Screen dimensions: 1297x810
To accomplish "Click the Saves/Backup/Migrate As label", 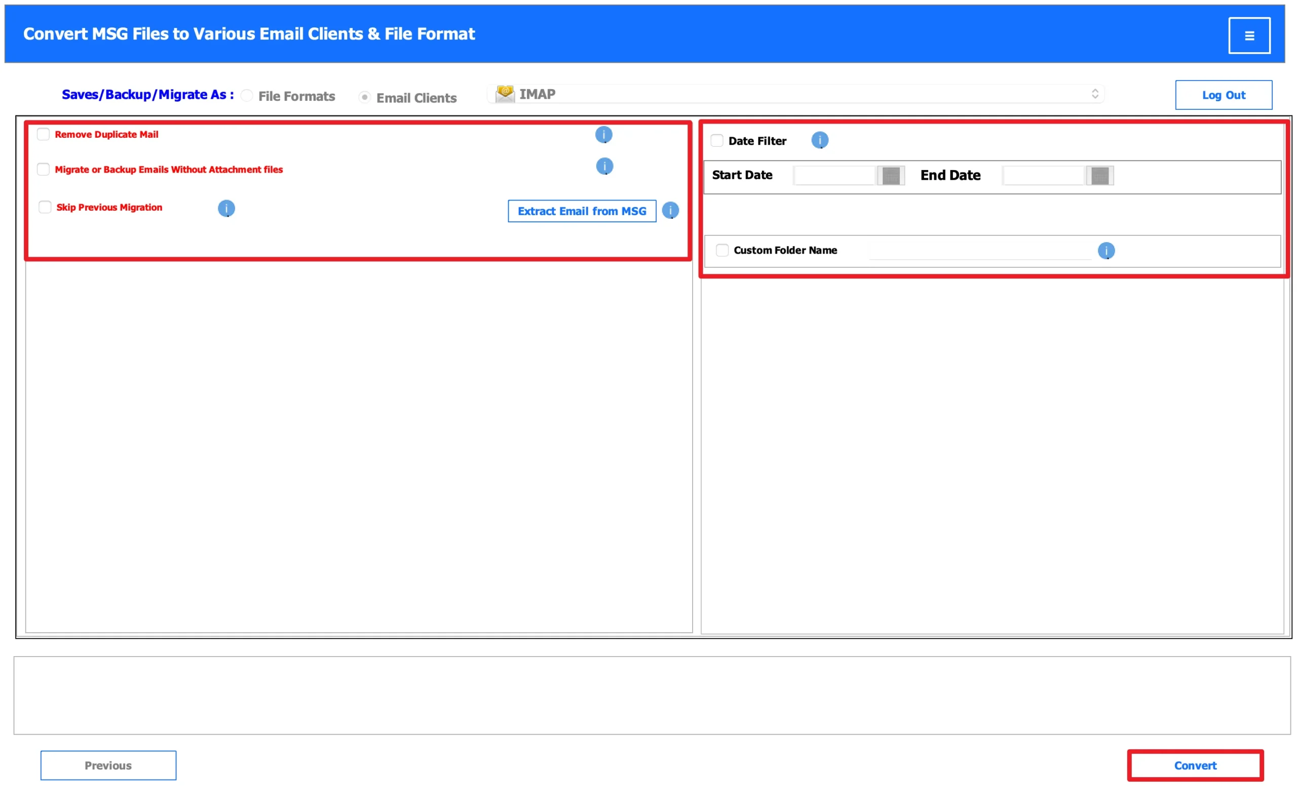I will (148, 95).
